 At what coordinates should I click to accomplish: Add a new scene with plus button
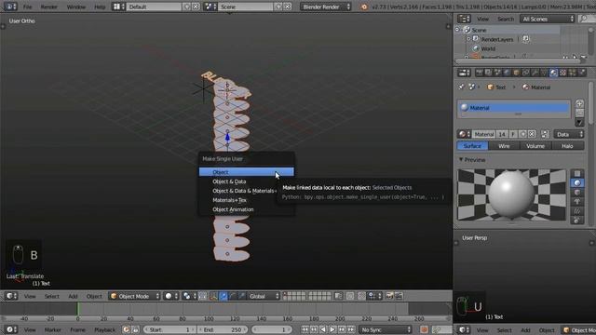(x=278, y=7)
